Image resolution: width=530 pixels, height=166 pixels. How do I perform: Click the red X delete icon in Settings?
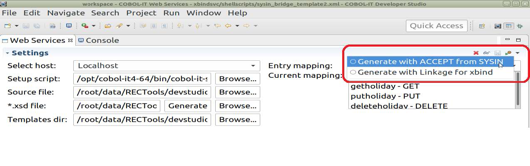(476, 53)
